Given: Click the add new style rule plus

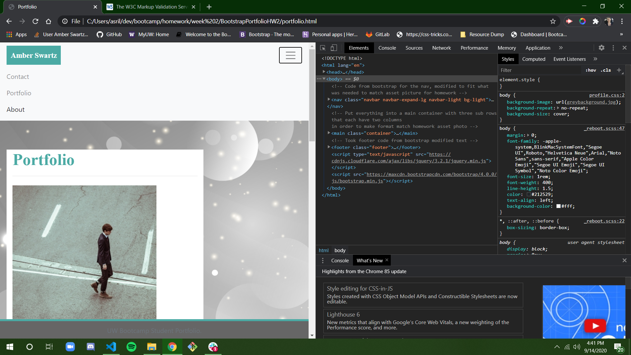Looking at the screenshot, I should [619, 70].
